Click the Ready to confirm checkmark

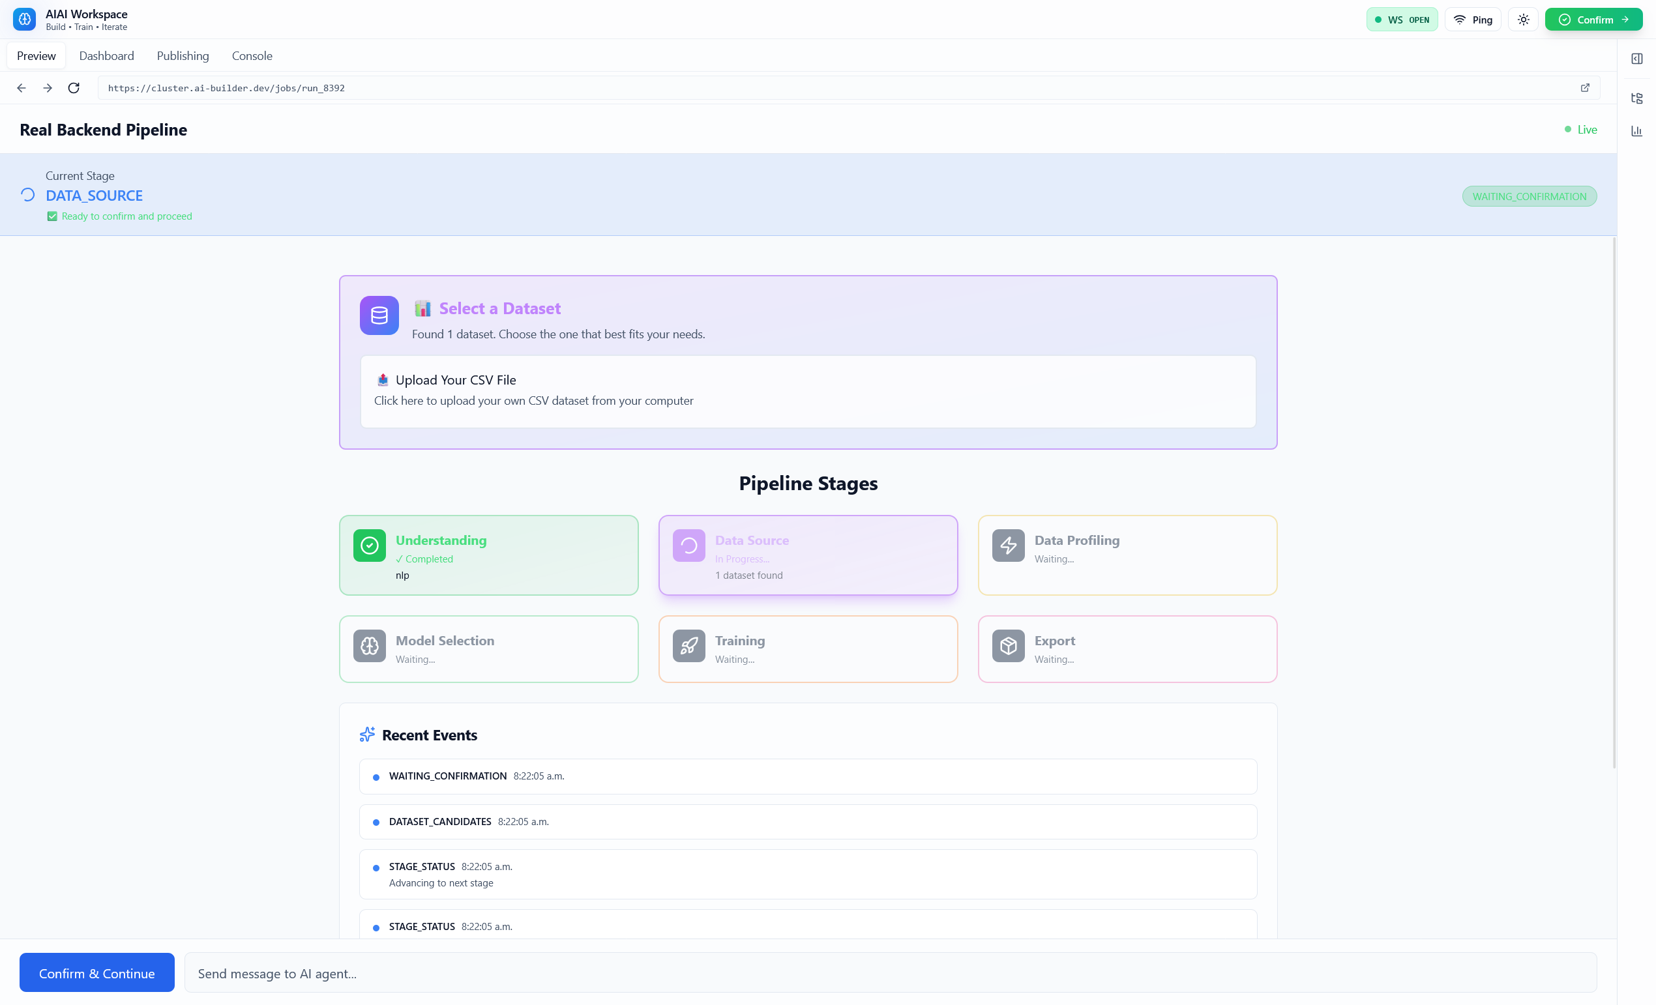(x=52, y=216)
